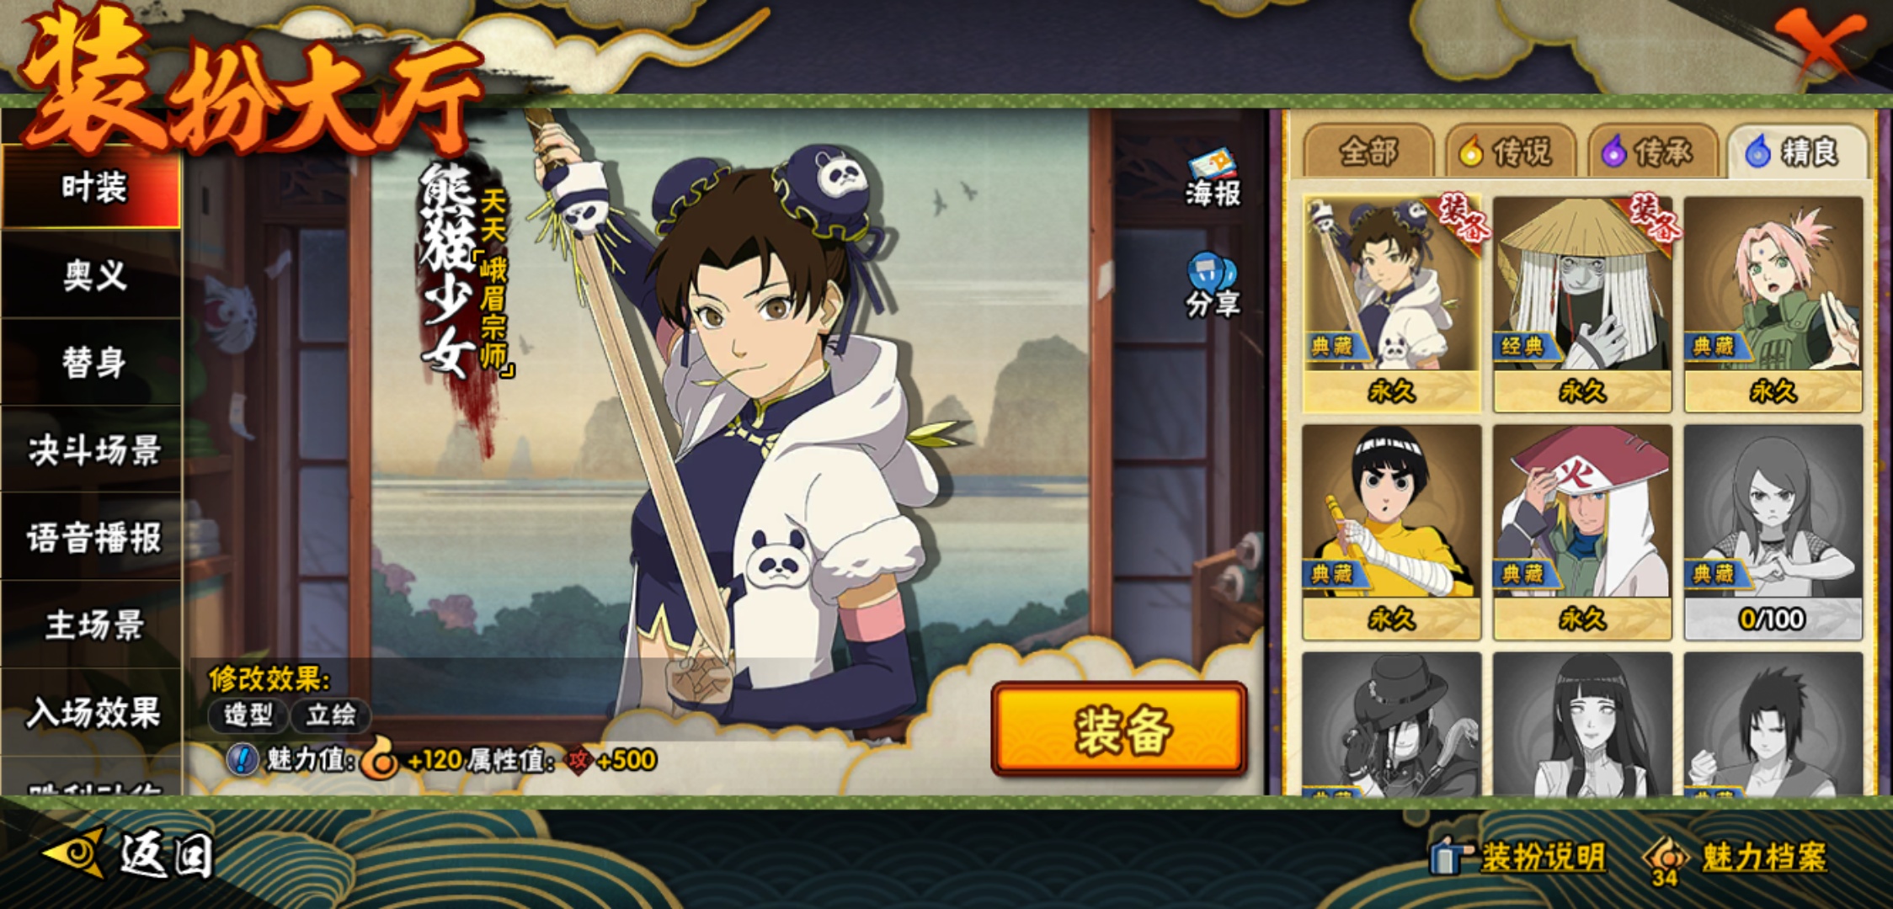The image size is (1893, 909).
Task: Select the locked 0/100 costume thumbnail
Action: click(x=1773, y=532)
